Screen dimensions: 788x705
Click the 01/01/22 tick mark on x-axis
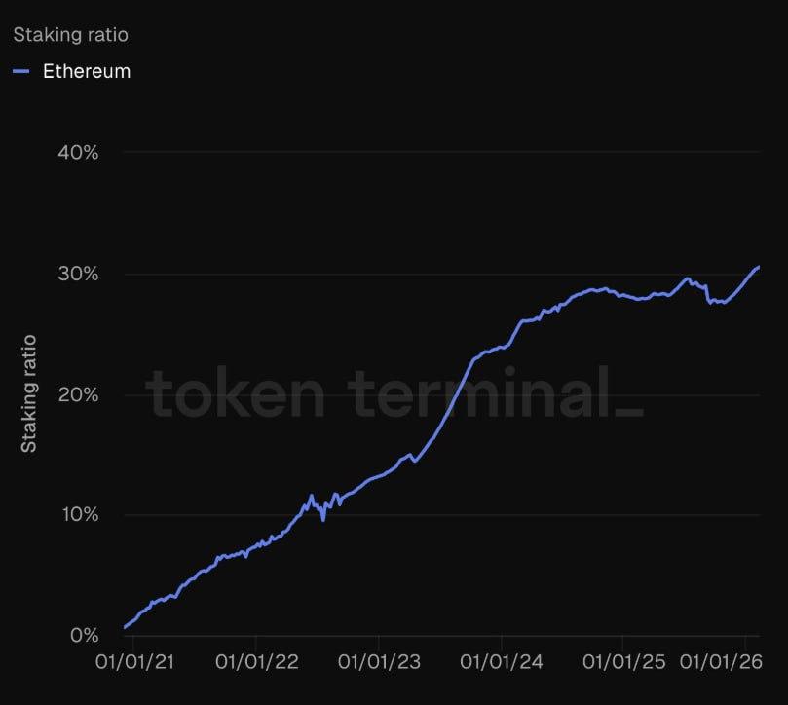click(255, 643)
